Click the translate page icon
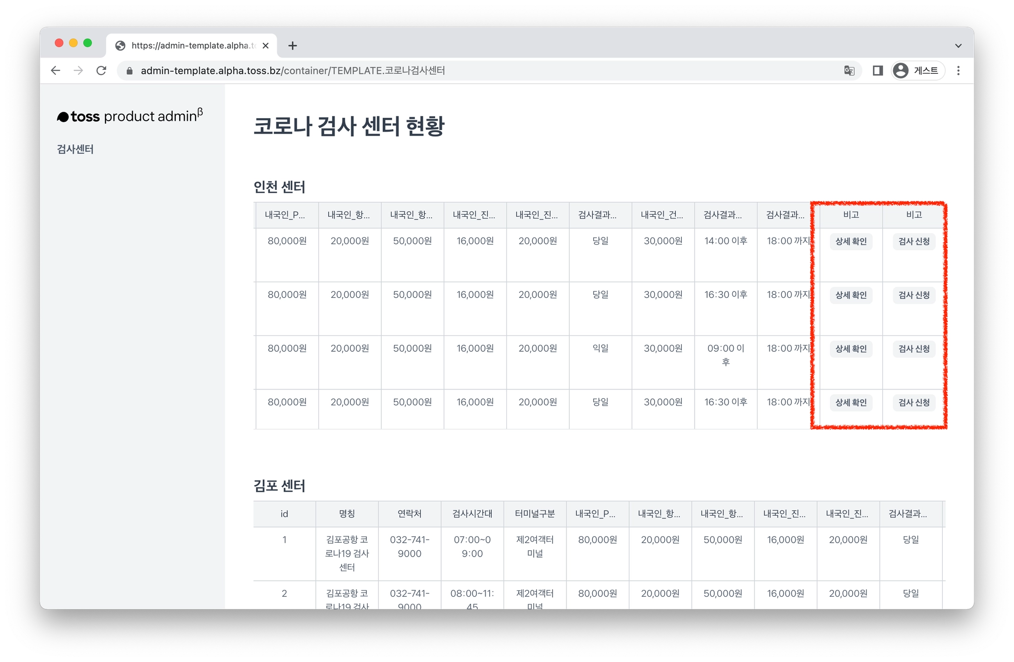The image size is (1014, 662). (x=849, y=71)
